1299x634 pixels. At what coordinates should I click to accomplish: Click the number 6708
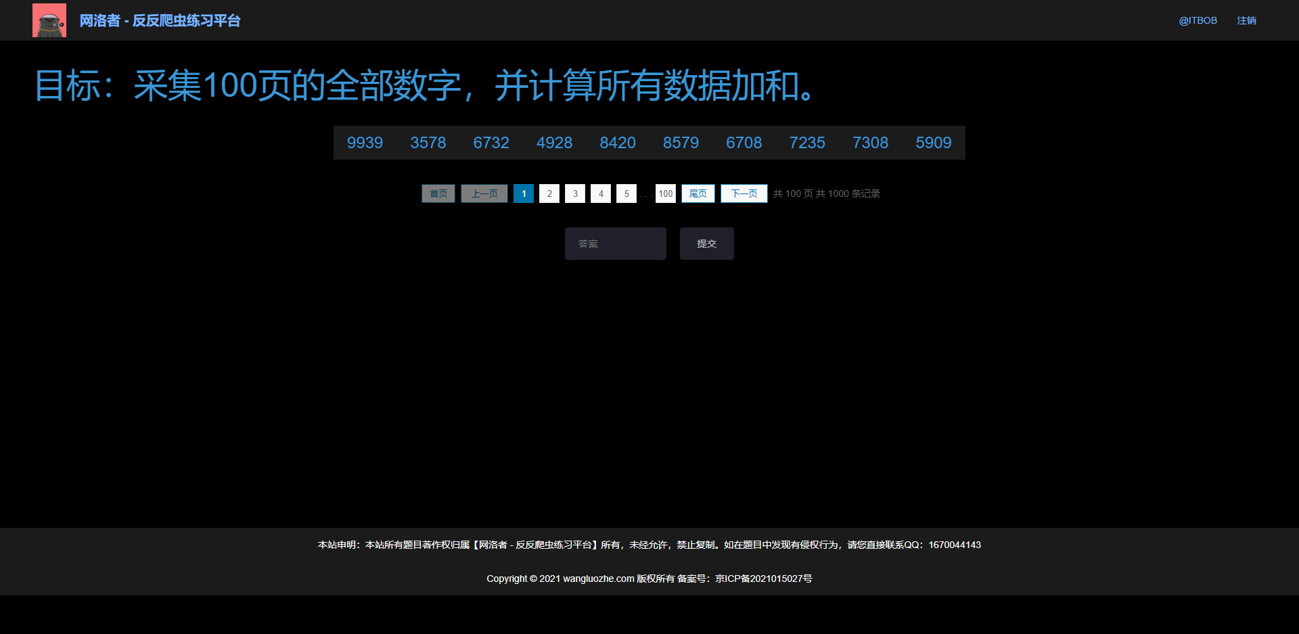coord(744,143)
